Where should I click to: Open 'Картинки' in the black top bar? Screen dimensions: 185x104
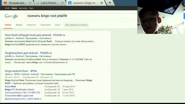23,8
